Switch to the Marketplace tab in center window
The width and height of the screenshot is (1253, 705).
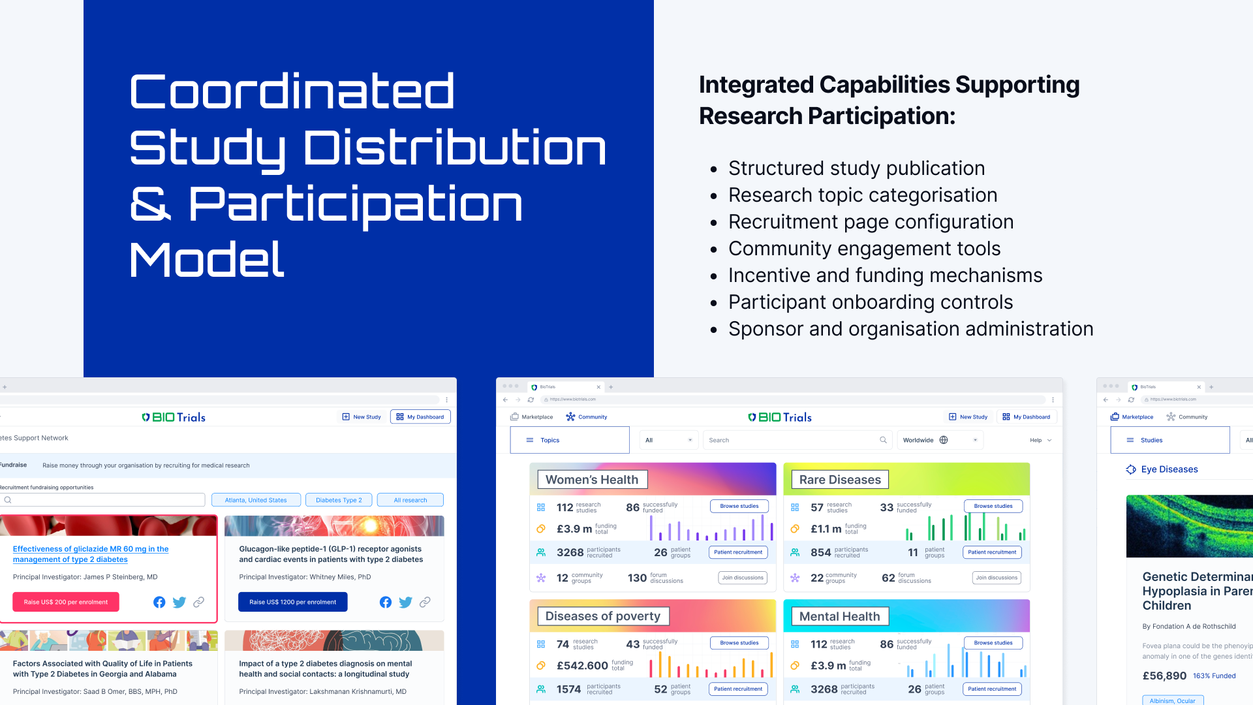[x=532, y=416]
